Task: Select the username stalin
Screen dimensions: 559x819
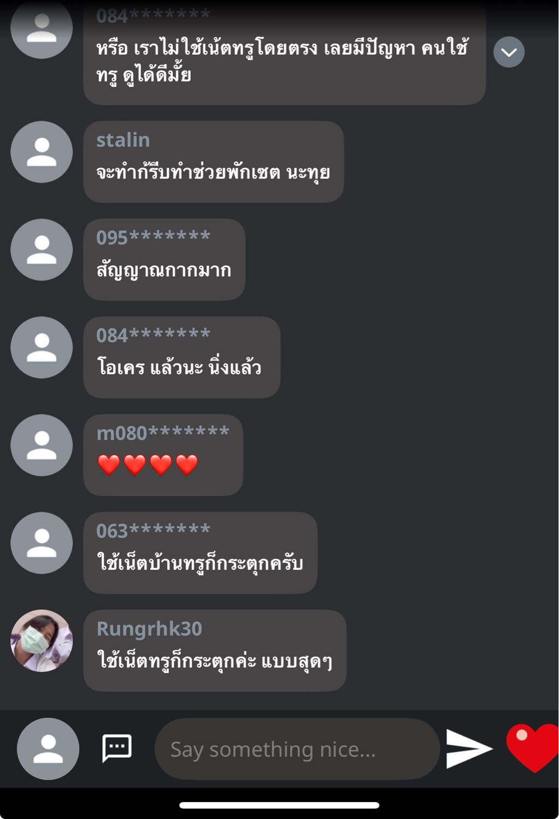Action: tap(123, 140)
